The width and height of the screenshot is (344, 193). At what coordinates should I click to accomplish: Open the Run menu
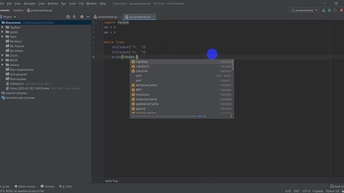pyautogui.click(x=63, y=4)
